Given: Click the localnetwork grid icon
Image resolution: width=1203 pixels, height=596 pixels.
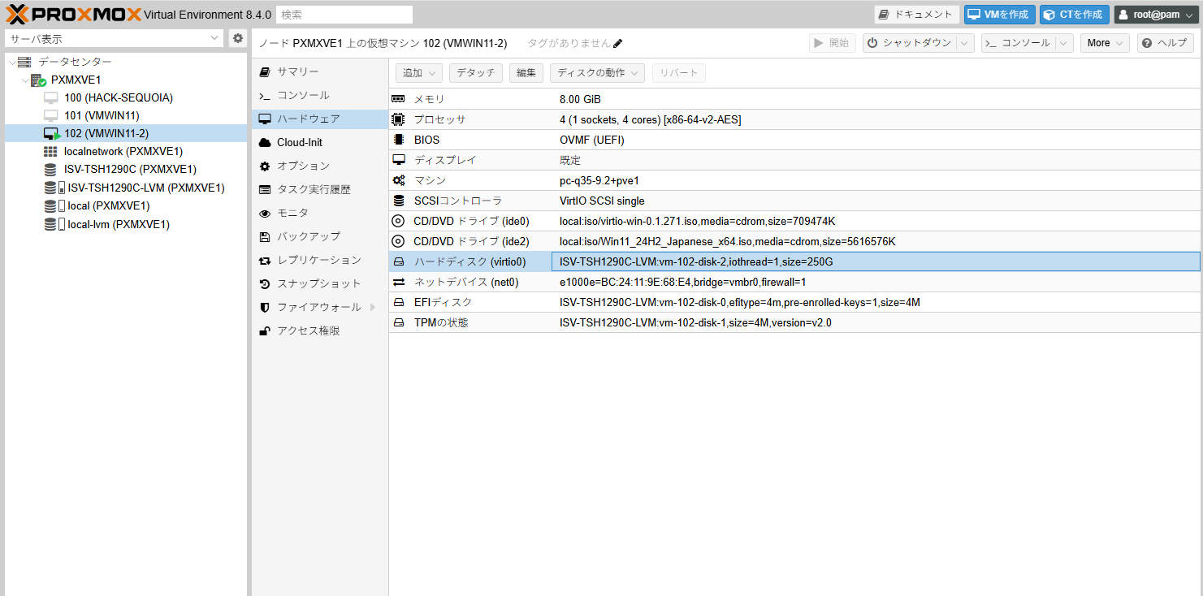Looking at the screenshot, I should coord(50,151).
